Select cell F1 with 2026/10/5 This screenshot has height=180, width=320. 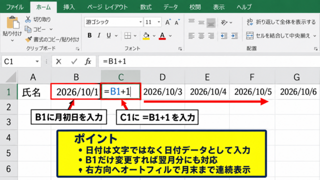point(252,92)
